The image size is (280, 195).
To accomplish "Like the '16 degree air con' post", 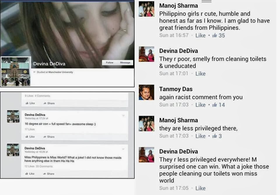I will [x=30, y=137].
